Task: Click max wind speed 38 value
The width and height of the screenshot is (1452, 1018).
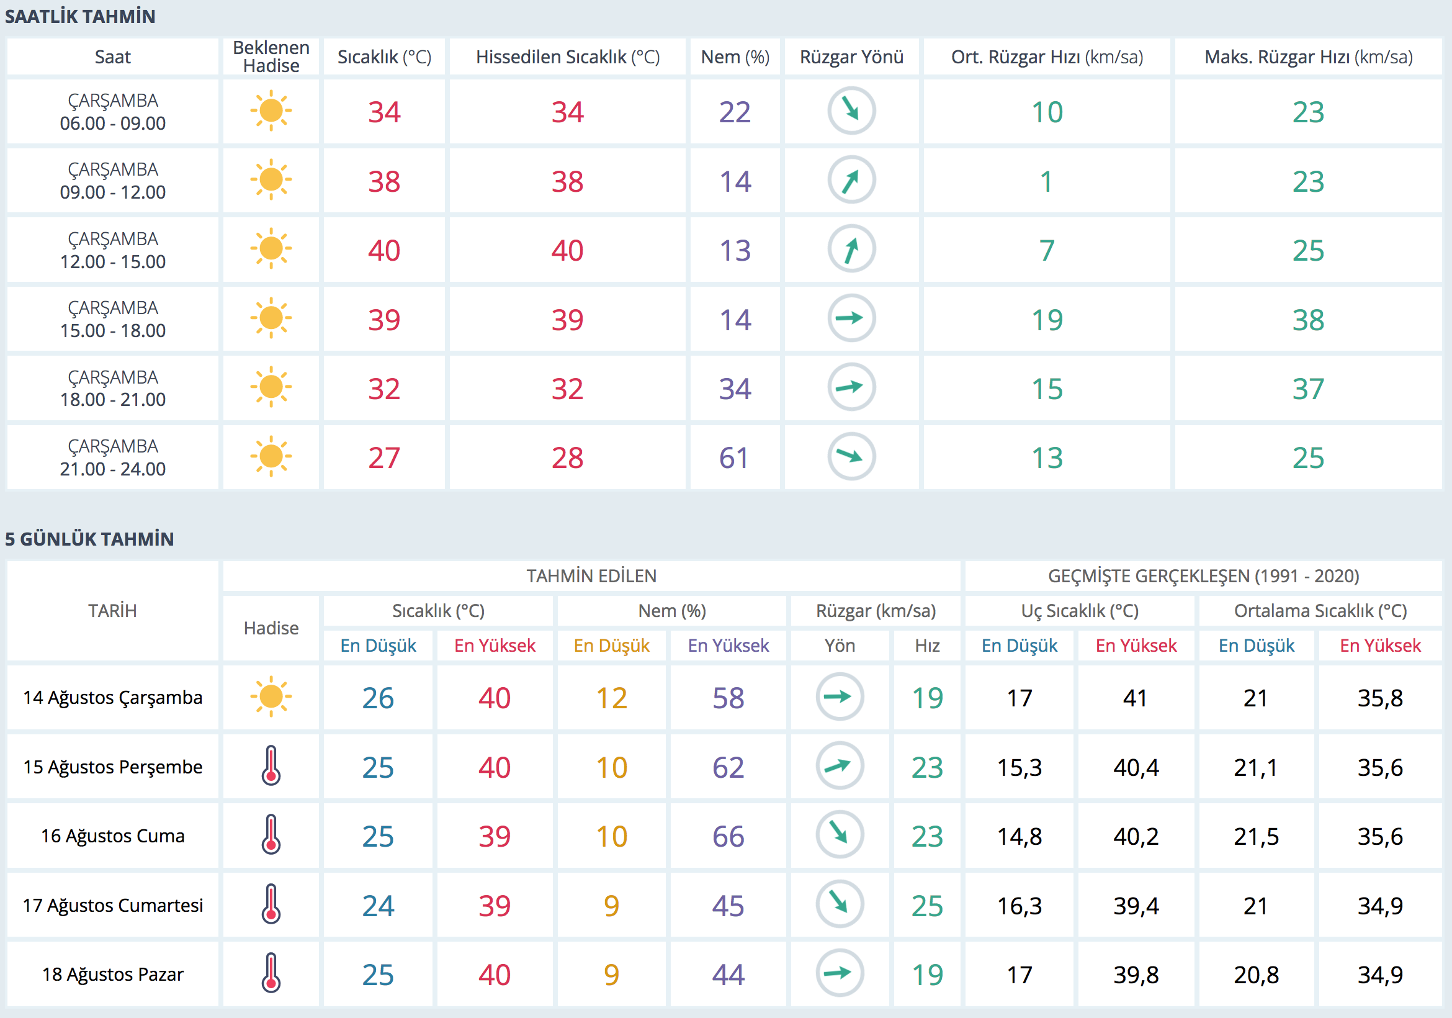Action: coord(1308,320)
